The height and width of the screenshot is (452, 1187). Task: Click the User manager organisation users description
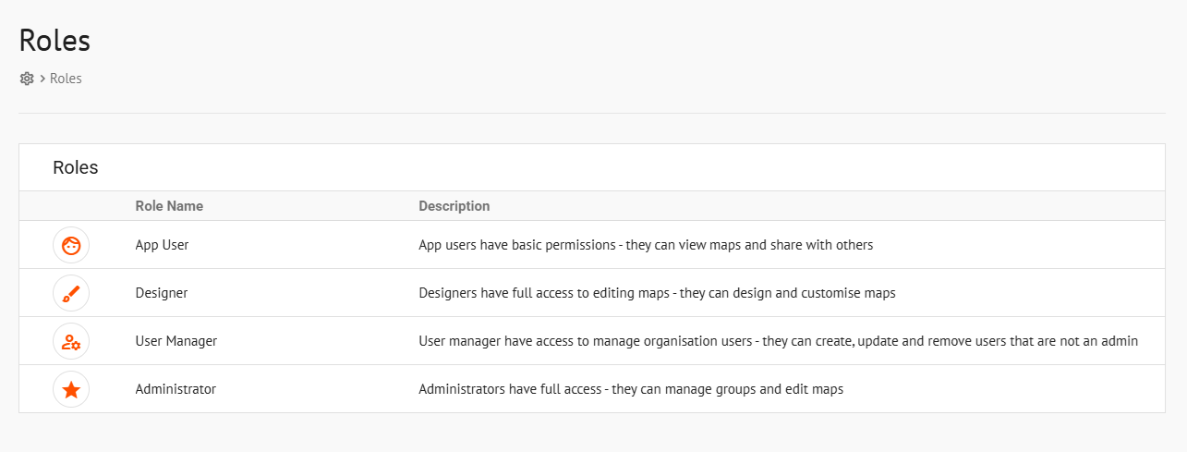point(778,341)
